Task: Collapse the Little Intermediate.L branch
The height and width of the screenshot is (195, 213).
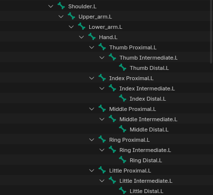Action: (102, 181)
